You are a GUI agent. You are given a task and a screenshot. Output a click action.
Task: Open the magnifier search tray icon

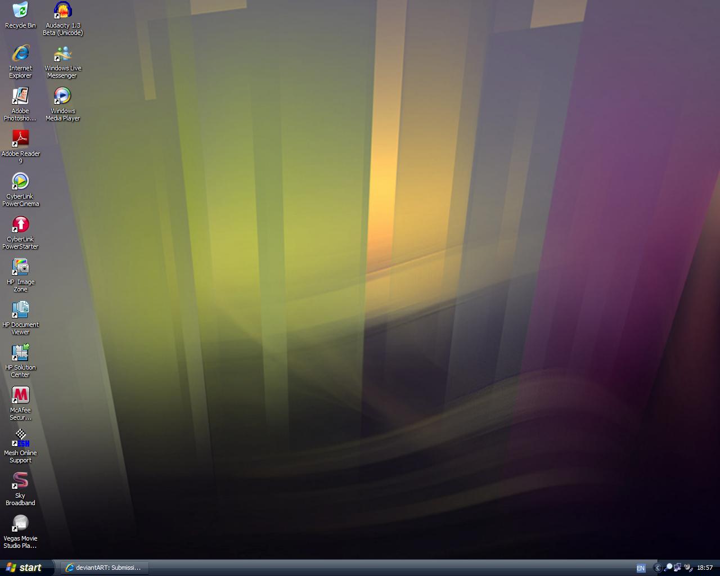pyautogui.click(x=668, y=568)
